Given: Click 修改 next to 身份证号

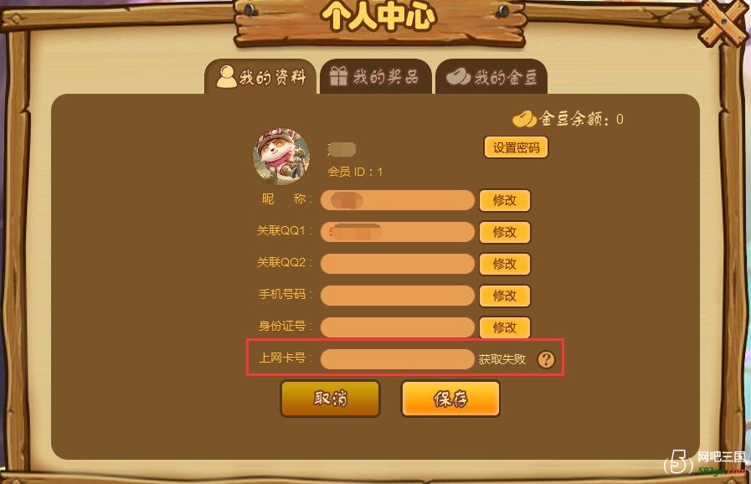Looking at the screenshot, I should pos(504,327).
